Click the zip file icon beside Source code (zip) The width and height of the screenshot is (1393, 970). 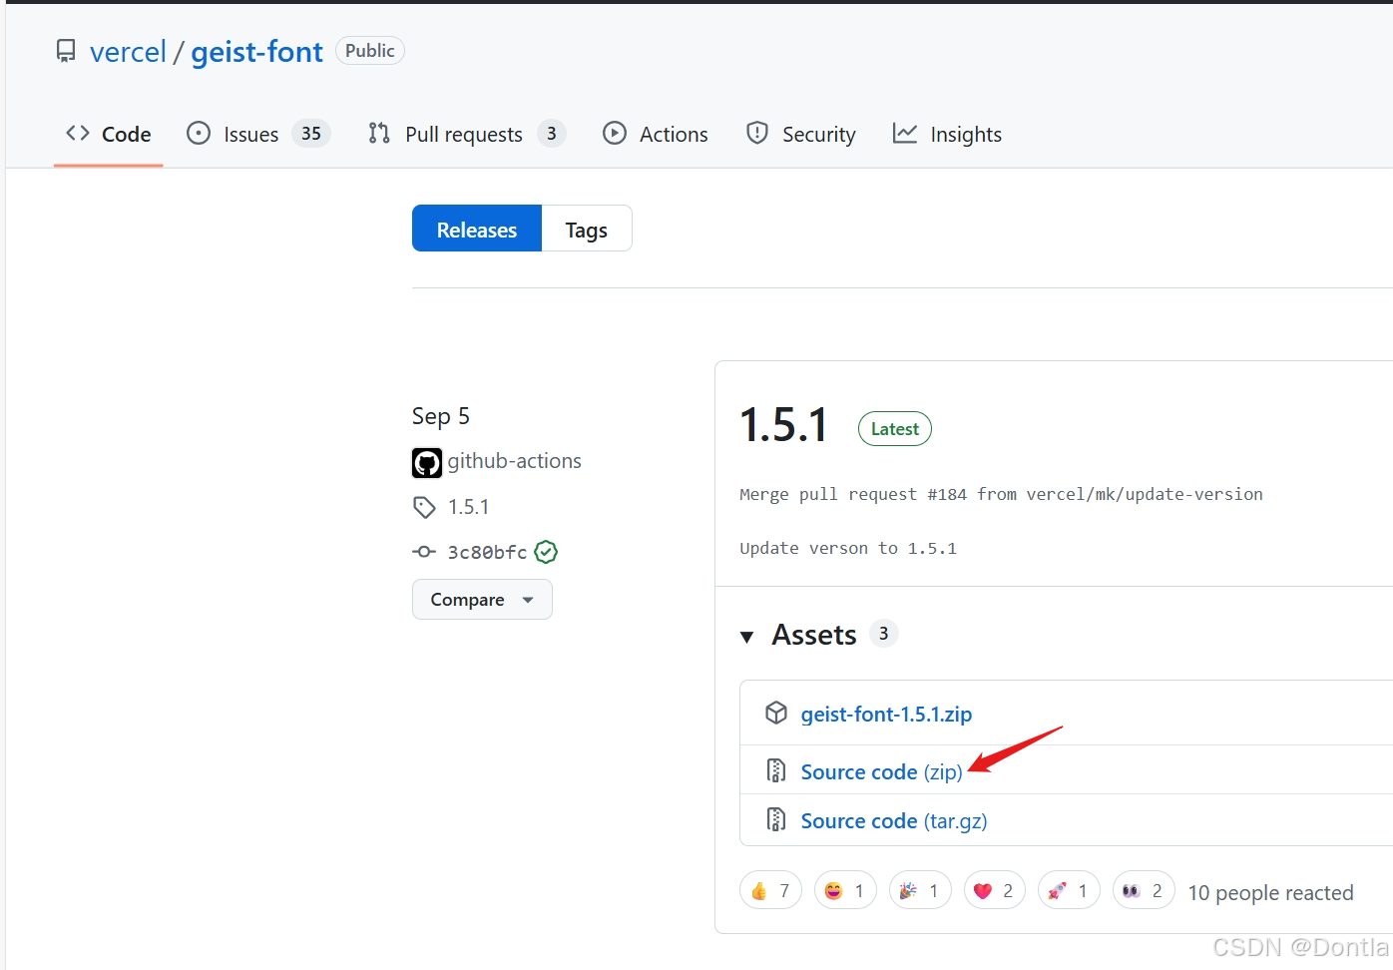[776, 770]
